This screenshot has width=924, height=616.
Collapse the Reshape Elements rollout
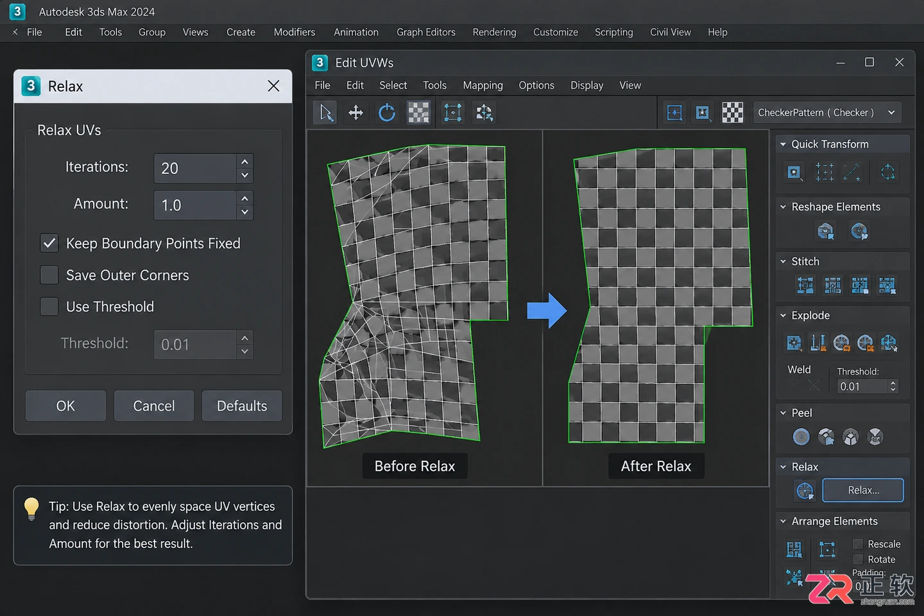[x=783, y=207]
